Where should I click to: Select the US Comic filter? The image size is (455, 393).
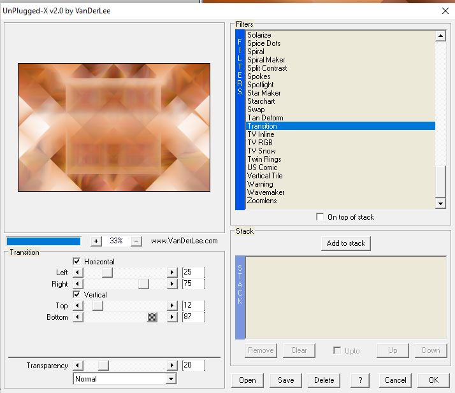click(x=340, y=168)
